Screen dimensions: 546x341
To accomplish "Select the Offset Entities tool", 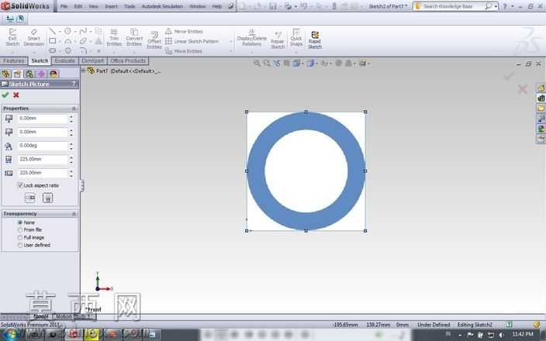I will pos(154,40).
